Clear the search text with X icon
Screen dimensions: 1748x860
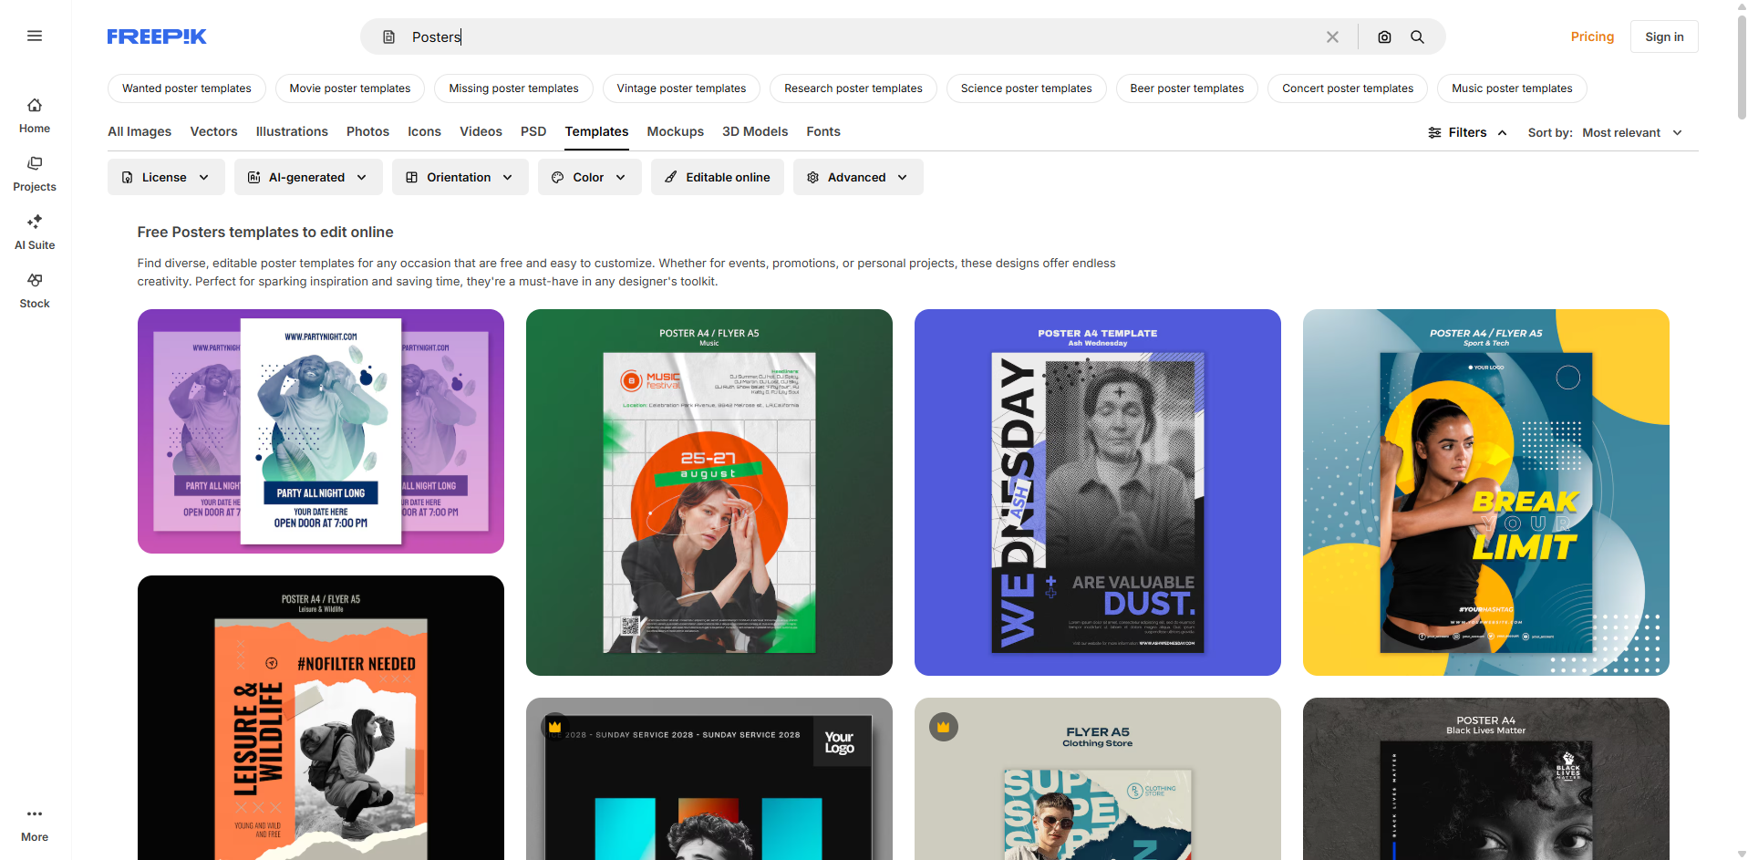[1332, 37]
